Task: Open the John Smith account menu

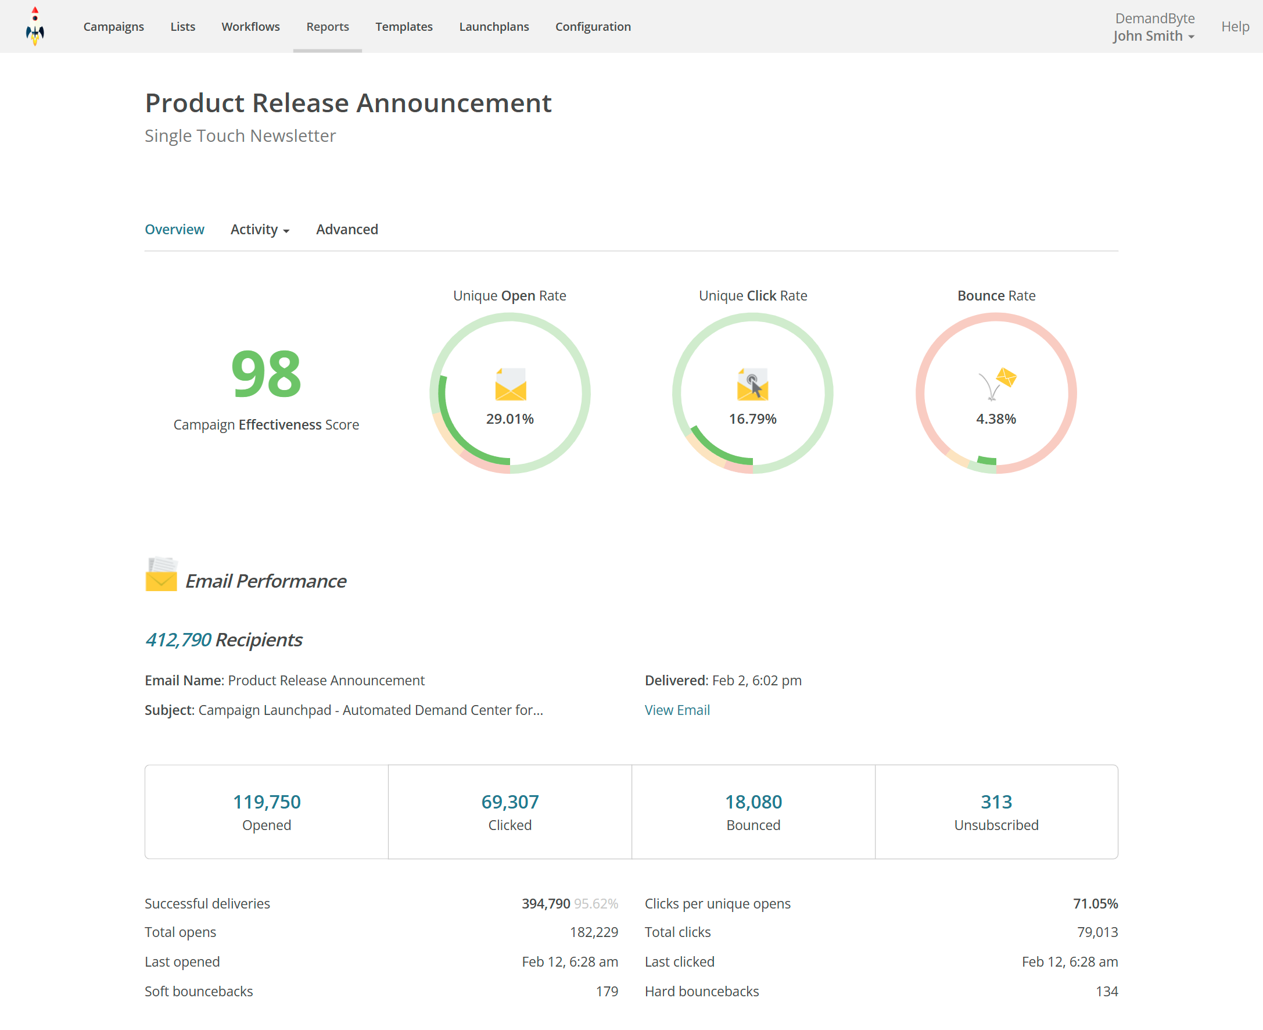Action: tap(1153, 35)
